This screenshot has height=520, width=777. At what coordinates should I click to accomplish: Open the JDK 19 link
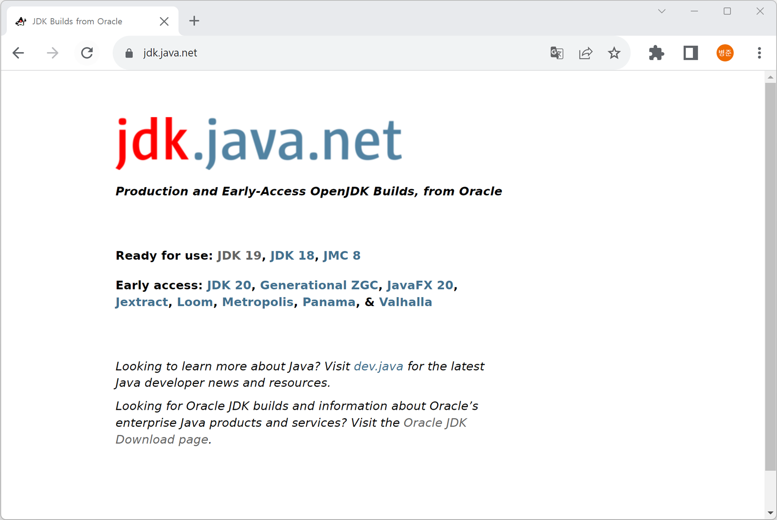239,255
